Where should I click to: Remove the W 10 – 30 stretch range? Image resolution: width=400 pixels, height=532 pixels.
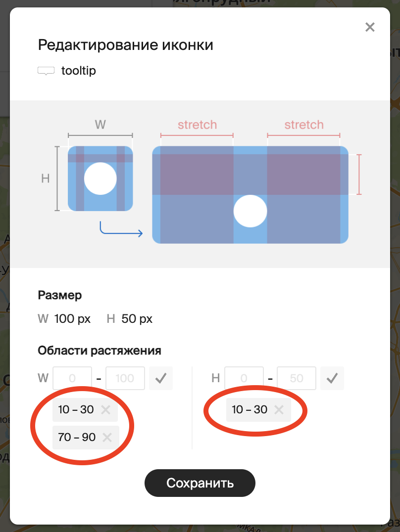pyautogui.click(x=105, y=409)
